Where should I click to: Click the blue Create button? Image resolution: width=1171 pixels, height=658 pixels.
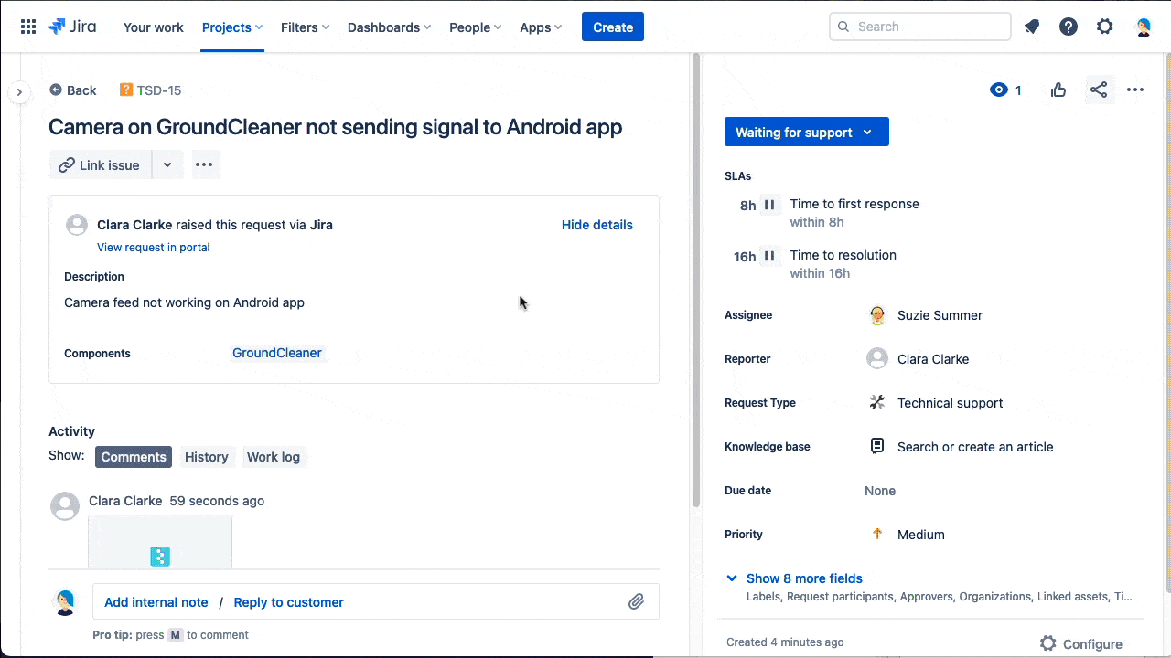(x=612, y=27)
